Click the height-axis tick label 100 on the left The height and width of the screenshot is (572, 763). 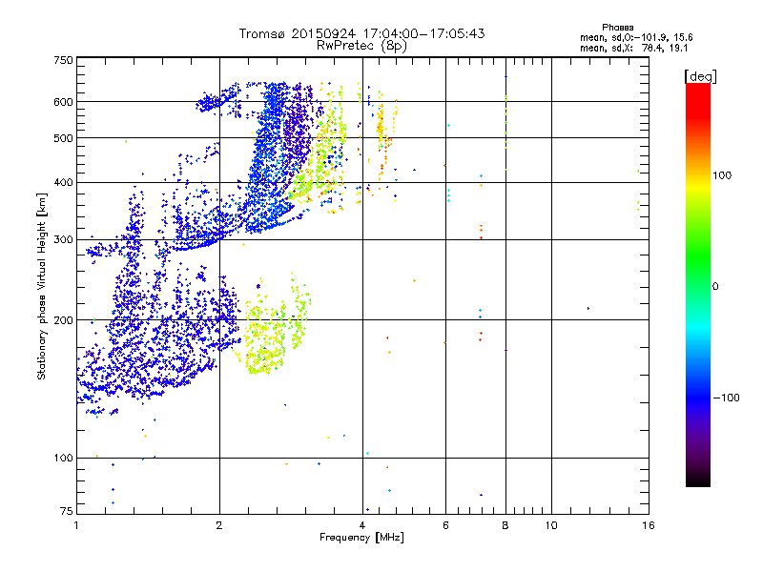click(x=63, y=459)
